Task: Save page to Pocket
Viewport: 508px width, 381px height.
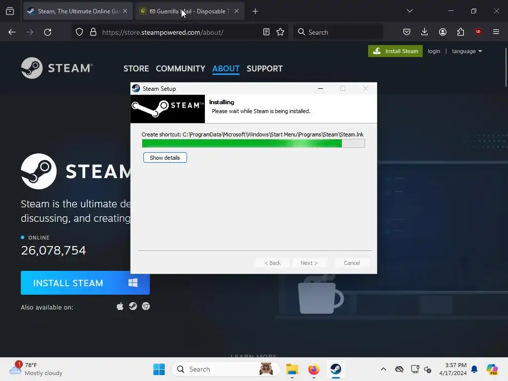Action: (x=407, y=32)
